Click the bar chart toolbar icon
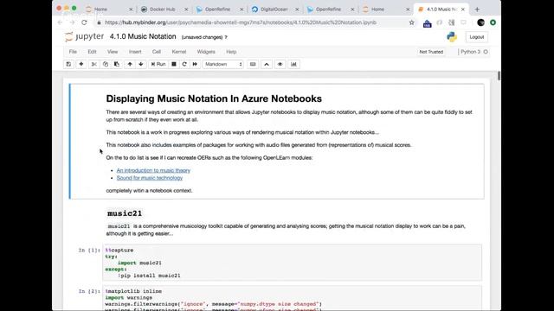The image size is (554, 311). tap(293, 64)
